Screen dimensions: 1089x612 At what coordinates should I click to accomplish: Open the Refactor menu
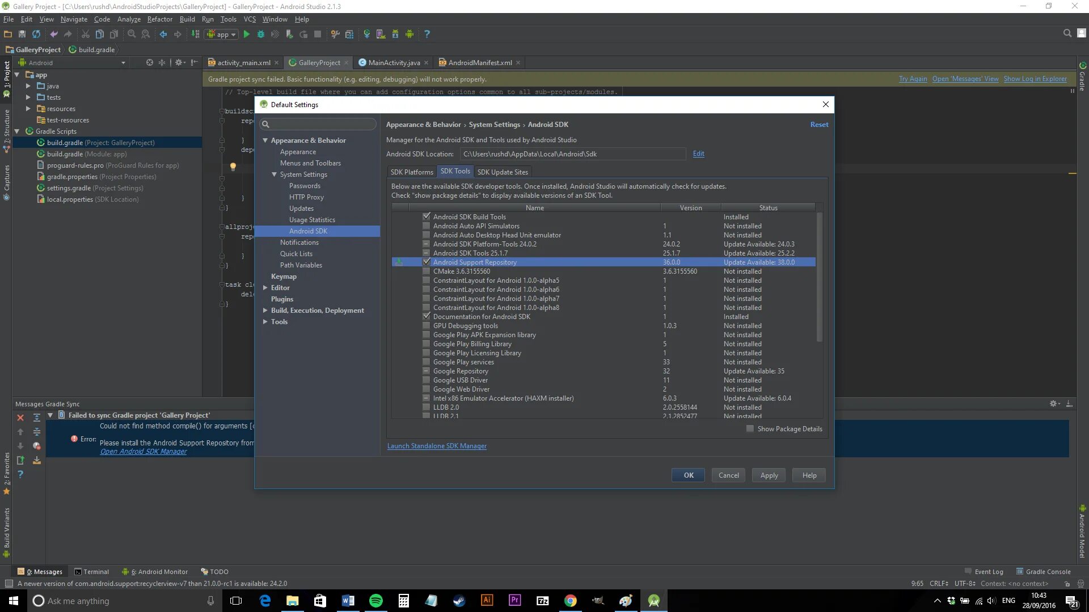click(x=160, y=19)
